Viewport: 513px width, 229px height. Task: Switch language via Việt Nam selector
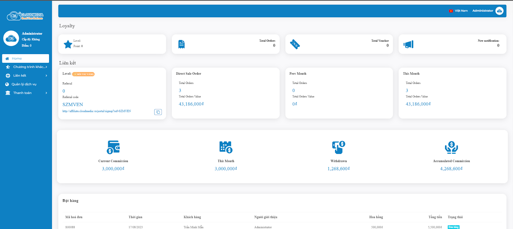458,11
